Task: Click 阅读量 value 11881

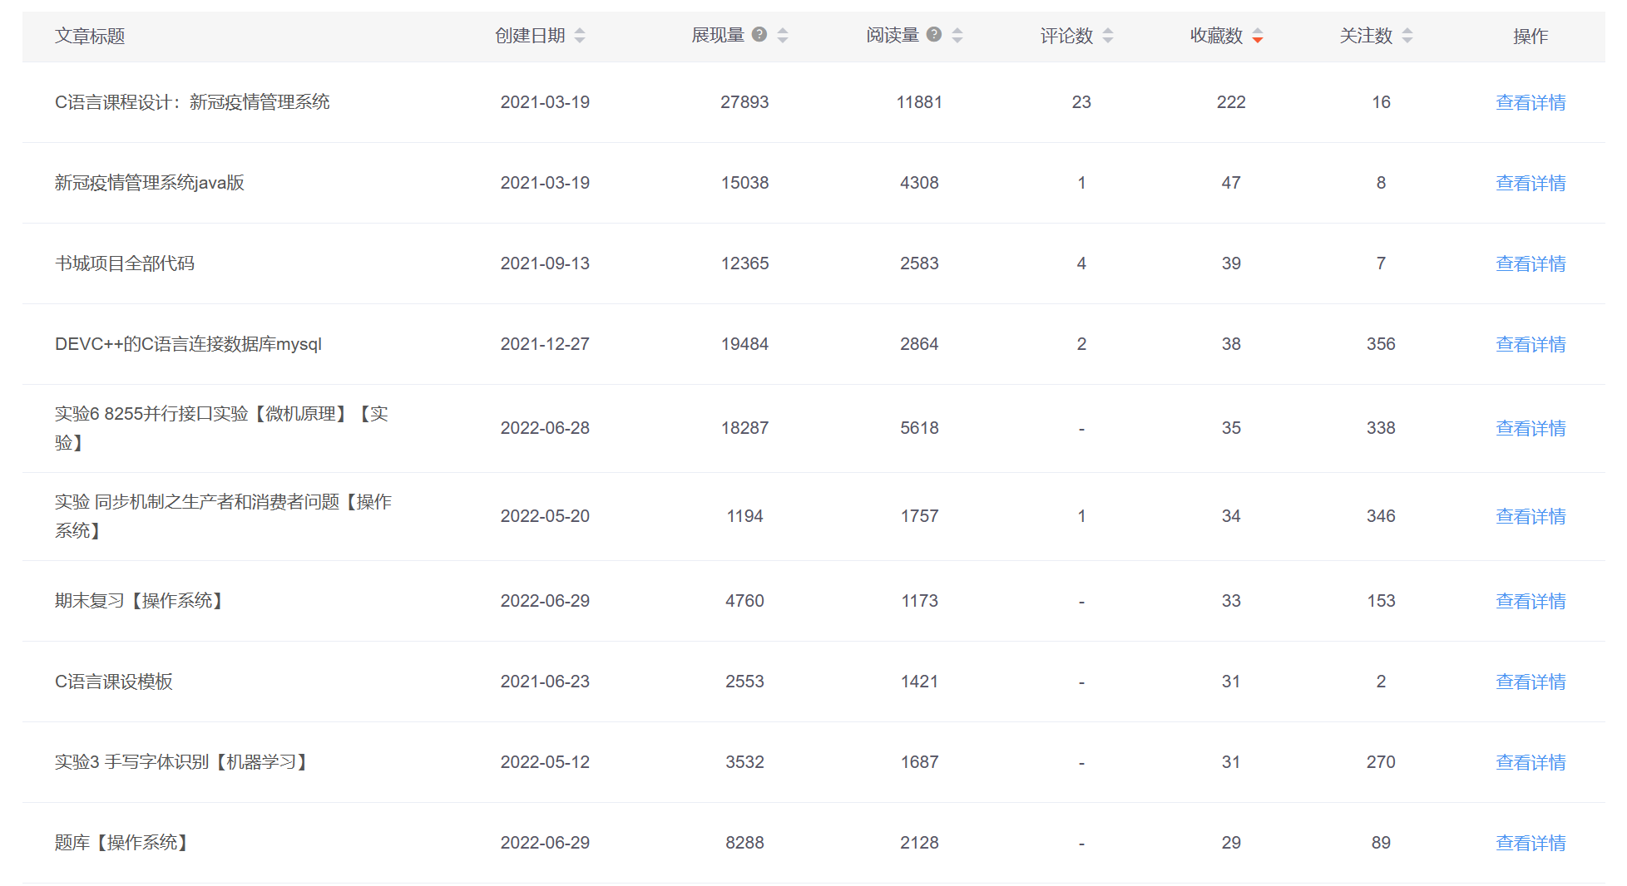Action: tap(919, 102)
